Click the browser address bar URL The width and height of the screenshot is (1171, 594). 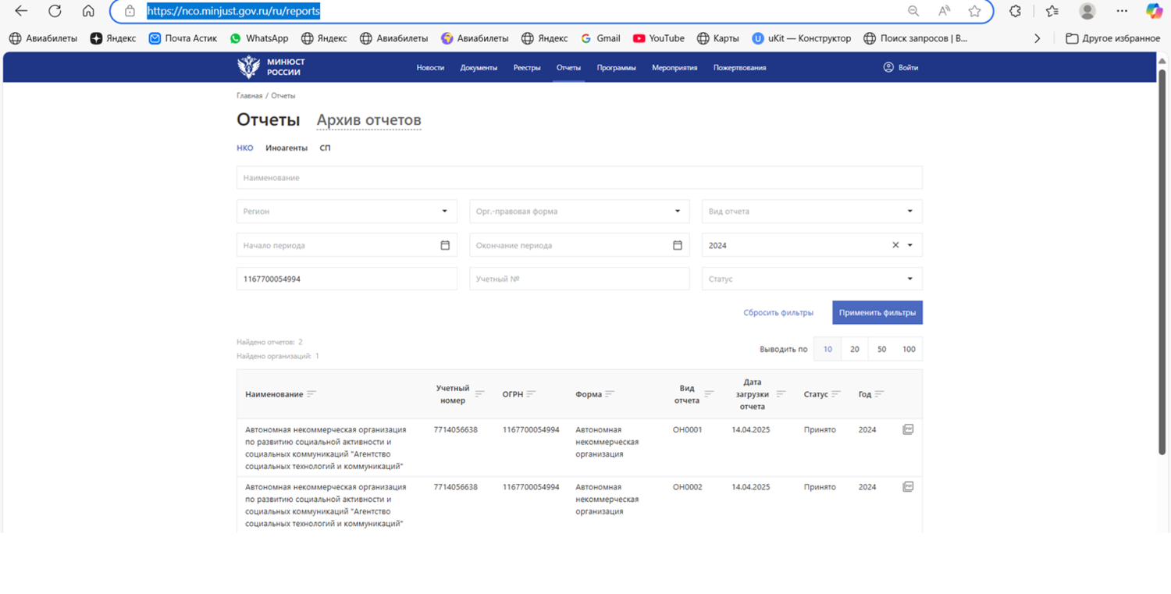pos(233,11)
